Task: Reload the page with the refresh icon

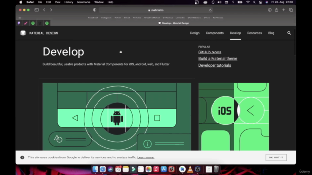Action: point(210,10)
